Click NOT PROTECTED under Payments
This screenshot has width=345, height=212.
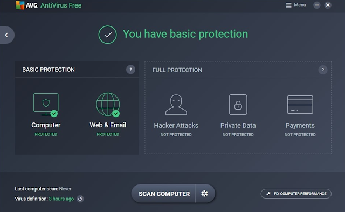pyautogui.click(x=300, y=135)
